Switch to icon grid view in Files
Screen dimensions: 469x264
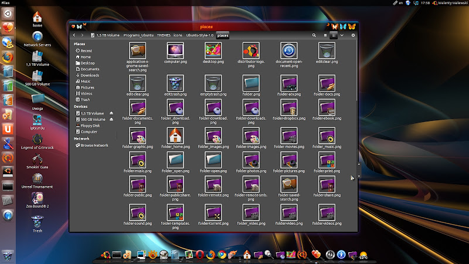click(334, 35)
